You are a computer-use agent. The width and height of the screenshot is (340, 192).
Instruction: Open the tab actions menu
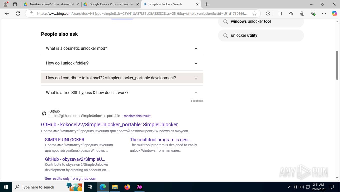pos(15,4)
